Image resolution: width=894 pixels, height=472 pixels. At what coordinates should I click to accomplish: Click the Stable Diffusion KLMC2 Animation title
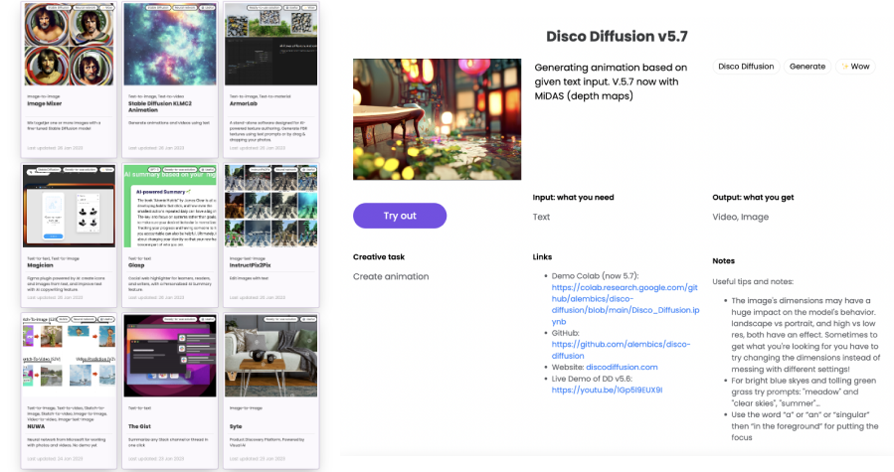(160, 106)
